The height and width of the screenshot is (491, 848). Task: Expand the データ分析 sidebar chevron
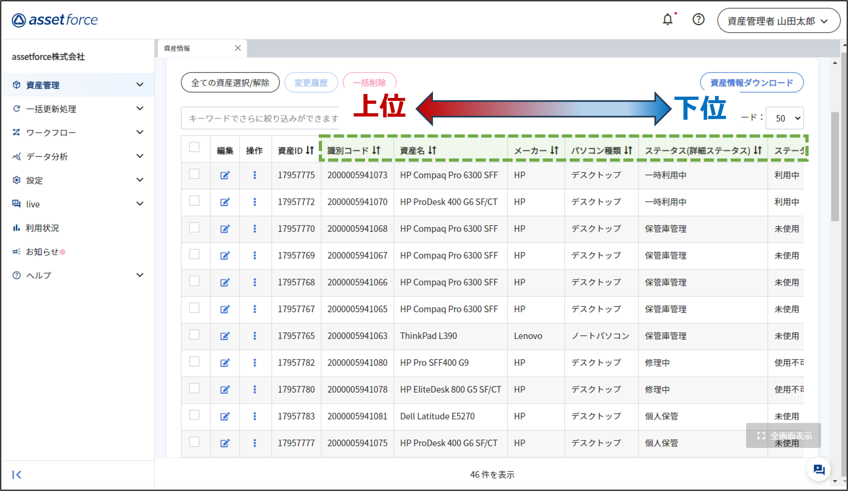point(140,156)
